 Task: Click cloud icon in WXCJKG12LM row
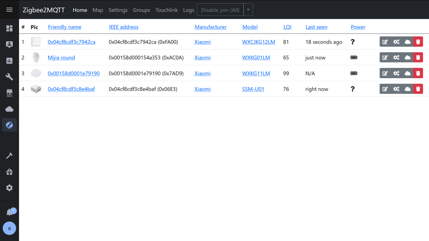(x=407, y=42)
